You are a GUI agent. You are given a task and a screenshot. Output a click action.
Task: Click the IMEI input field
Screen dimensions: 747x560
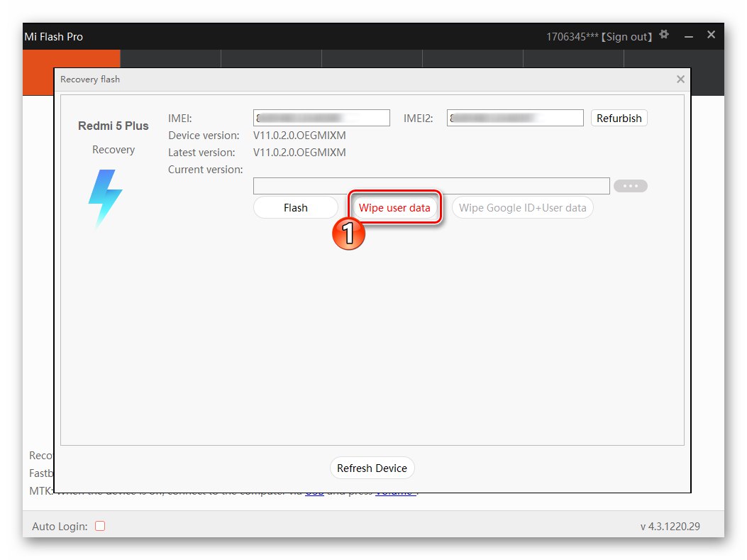tap(321, 118)
